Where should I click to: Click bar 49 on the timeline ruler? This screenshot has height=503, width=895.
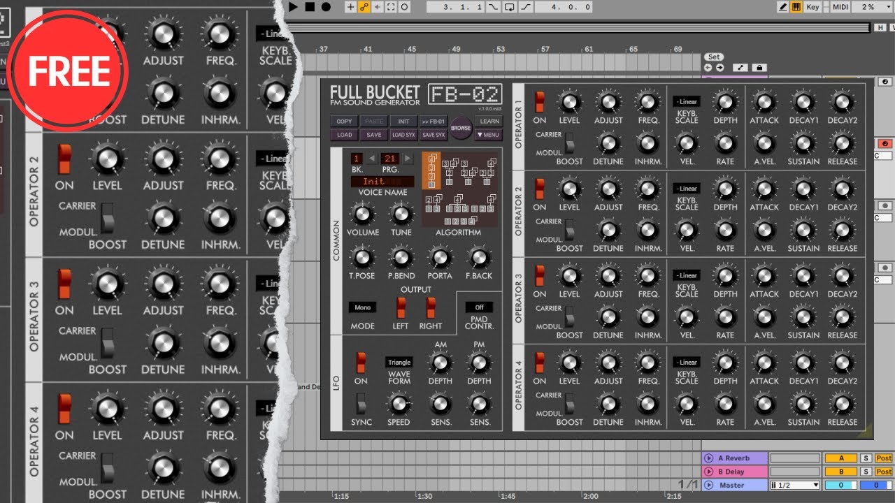click(x=456, y=50)
